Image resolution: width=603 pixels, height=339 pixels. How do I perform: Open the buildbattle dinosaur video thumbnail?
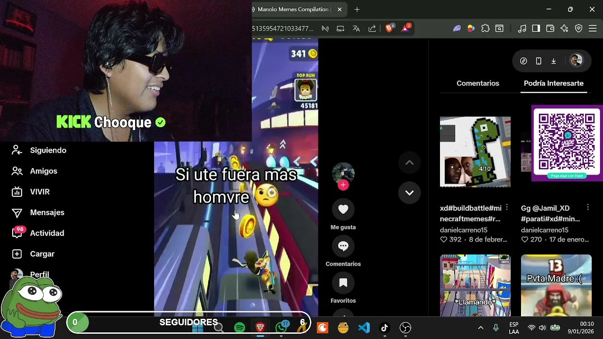point(475,152)
